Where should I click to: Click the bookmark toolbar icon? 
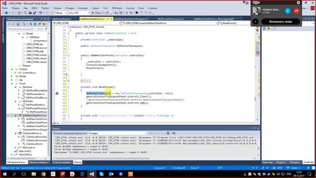pos(137,13)
